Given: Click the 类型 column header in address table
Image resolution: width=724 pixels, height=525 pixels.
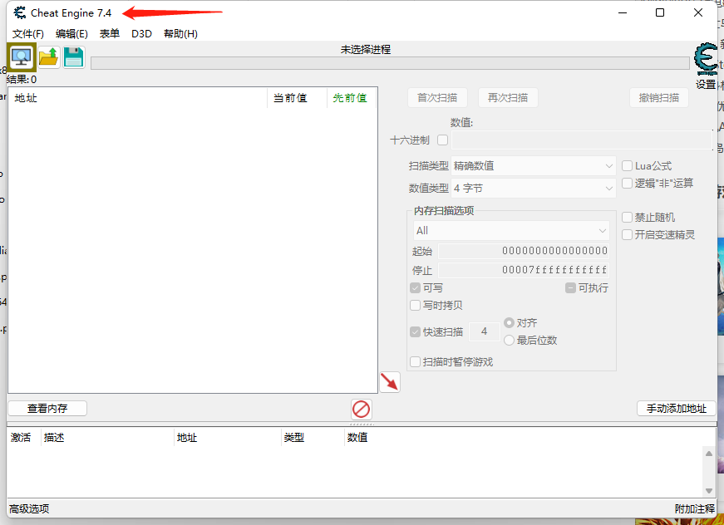Looking at the screenshot, I should pos(313,437).
